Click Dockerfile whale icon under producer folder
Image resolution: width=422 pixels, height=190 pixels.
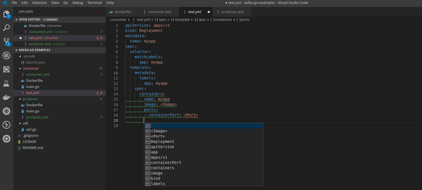23,105
